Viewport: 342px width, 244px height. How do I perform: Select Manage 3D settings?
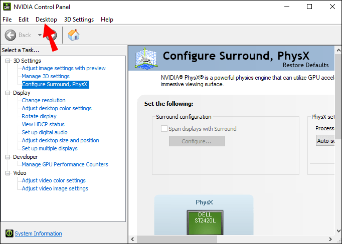(46, 76)
